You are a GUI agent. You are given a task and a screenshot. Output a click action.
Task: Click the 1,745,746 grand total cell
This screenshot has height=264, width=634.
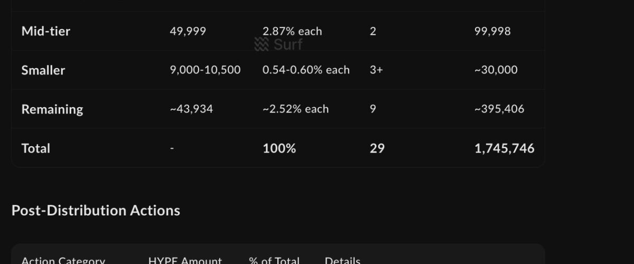pos(504,148)
